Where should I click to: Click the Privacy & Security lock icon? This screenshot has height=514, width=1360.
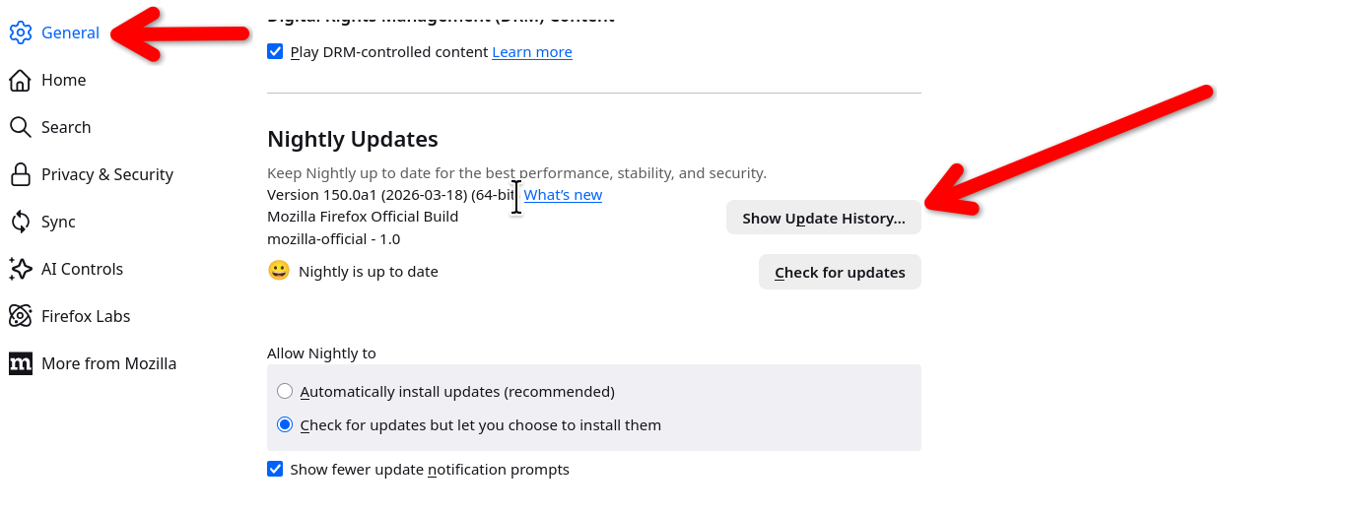coord(21,174)
